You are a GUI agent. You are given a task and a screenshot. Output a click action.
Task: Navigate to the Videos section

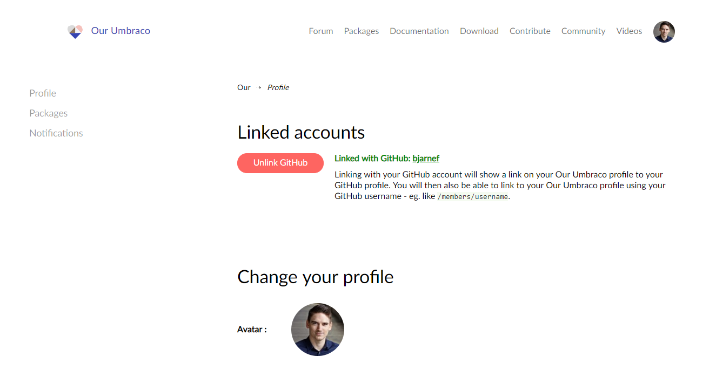(628, 31)
